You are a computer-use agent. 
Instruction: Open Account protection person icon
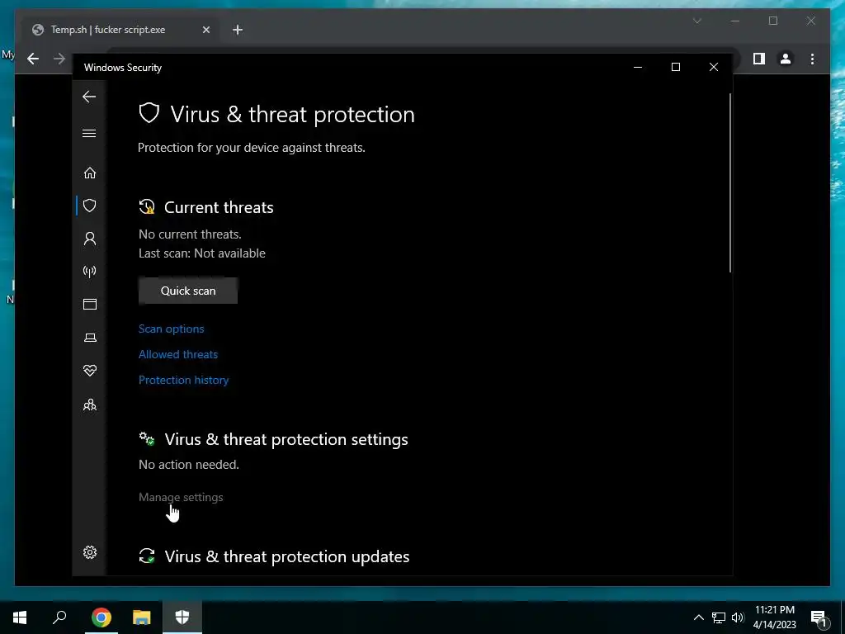coord(89,239)
